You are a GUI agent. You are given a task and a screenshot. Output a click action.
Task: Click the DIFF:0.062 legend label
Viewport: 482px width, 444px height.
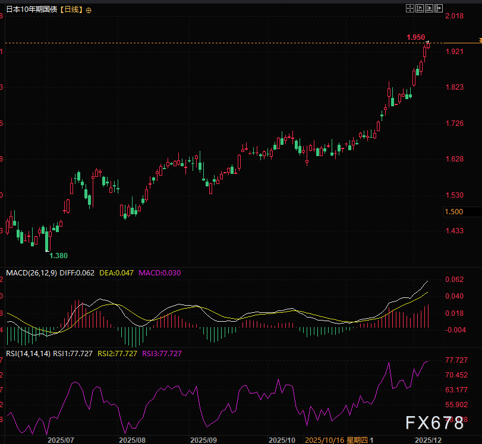[x=77, y=273]
